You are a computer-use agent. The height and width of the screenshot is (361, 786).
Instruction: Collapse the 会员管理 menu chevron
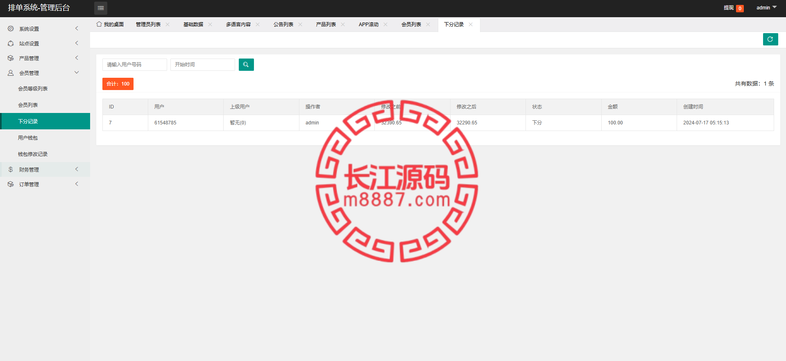tap(77, 72)
